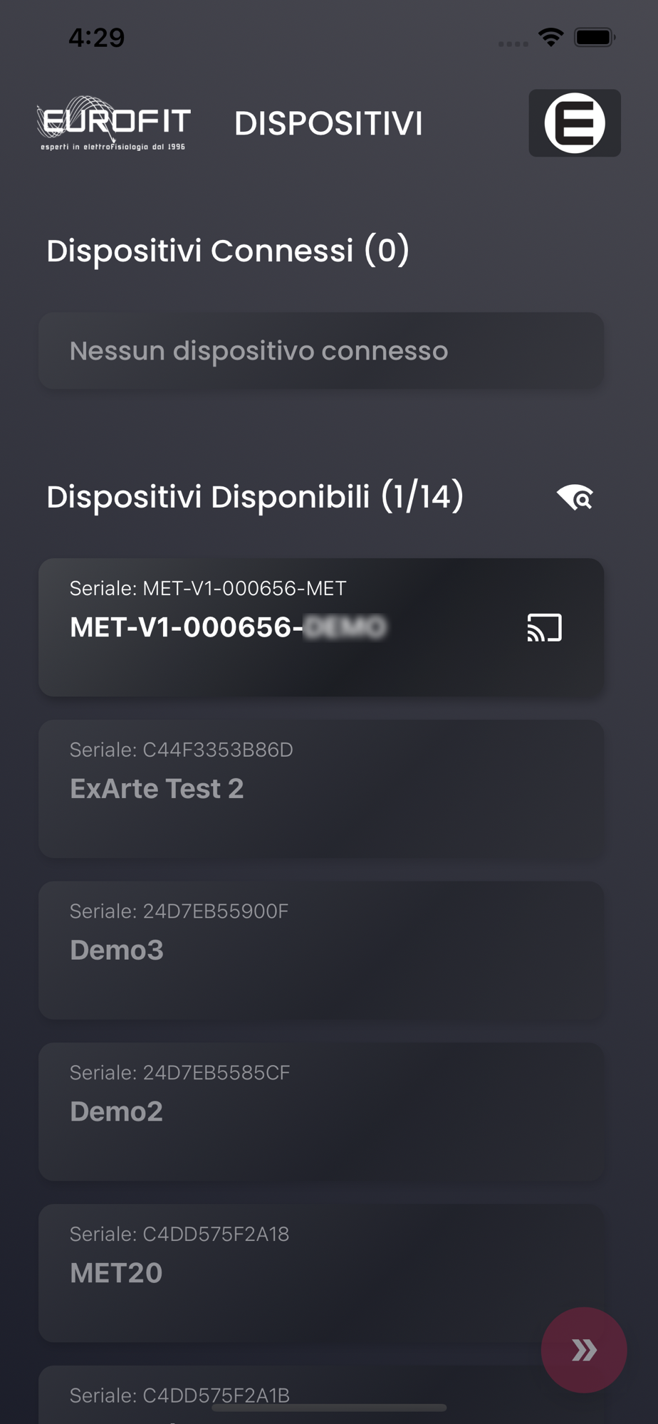Tap the cast connect icon on MET-V1-000656
Viewport: 658px width, 1424px height.
pyautogui.click(x=545, y=627)
